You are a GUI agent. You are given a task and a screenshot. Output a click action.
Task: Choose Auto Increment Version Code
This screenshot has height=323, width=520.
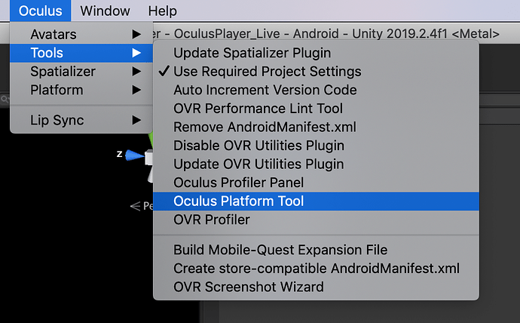[265, 90]
